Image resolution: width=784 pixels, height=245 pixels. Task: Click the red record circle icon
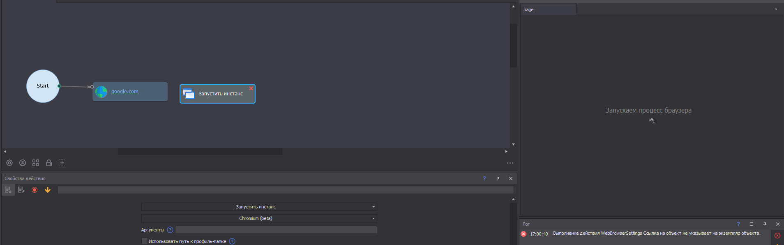click(x=35, y=190)
